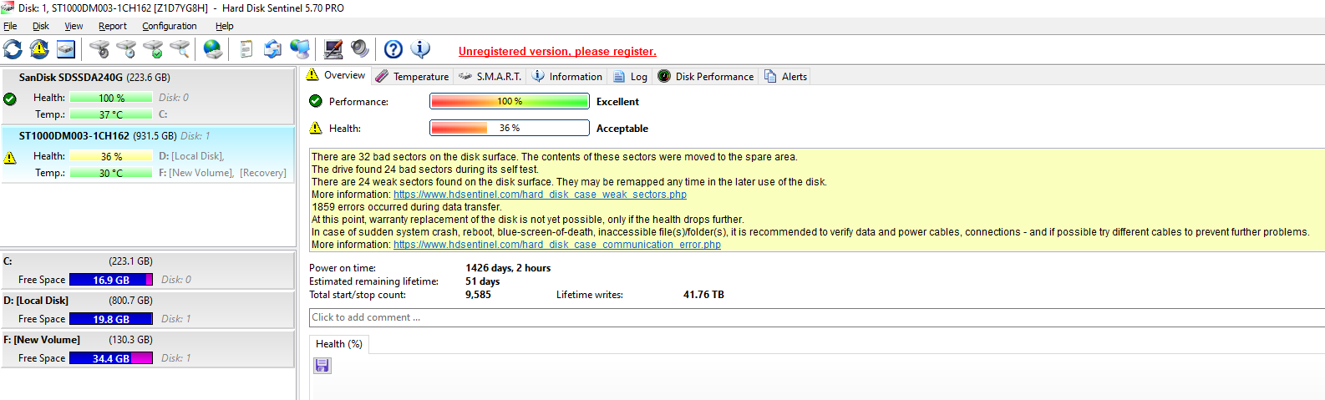
Task: Open the Configuration menu
Action: 170,26
